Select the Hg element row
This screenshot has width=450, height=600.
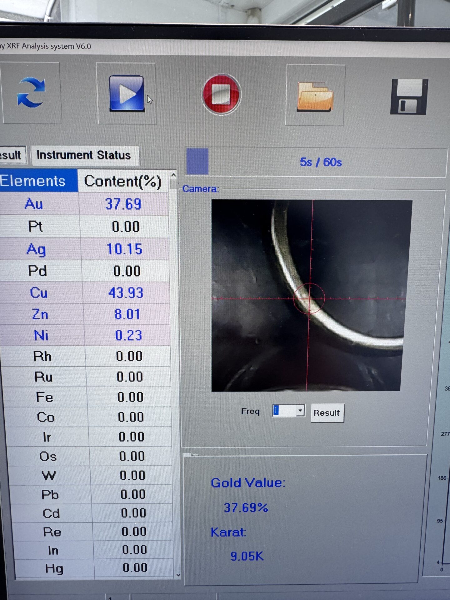94,568
